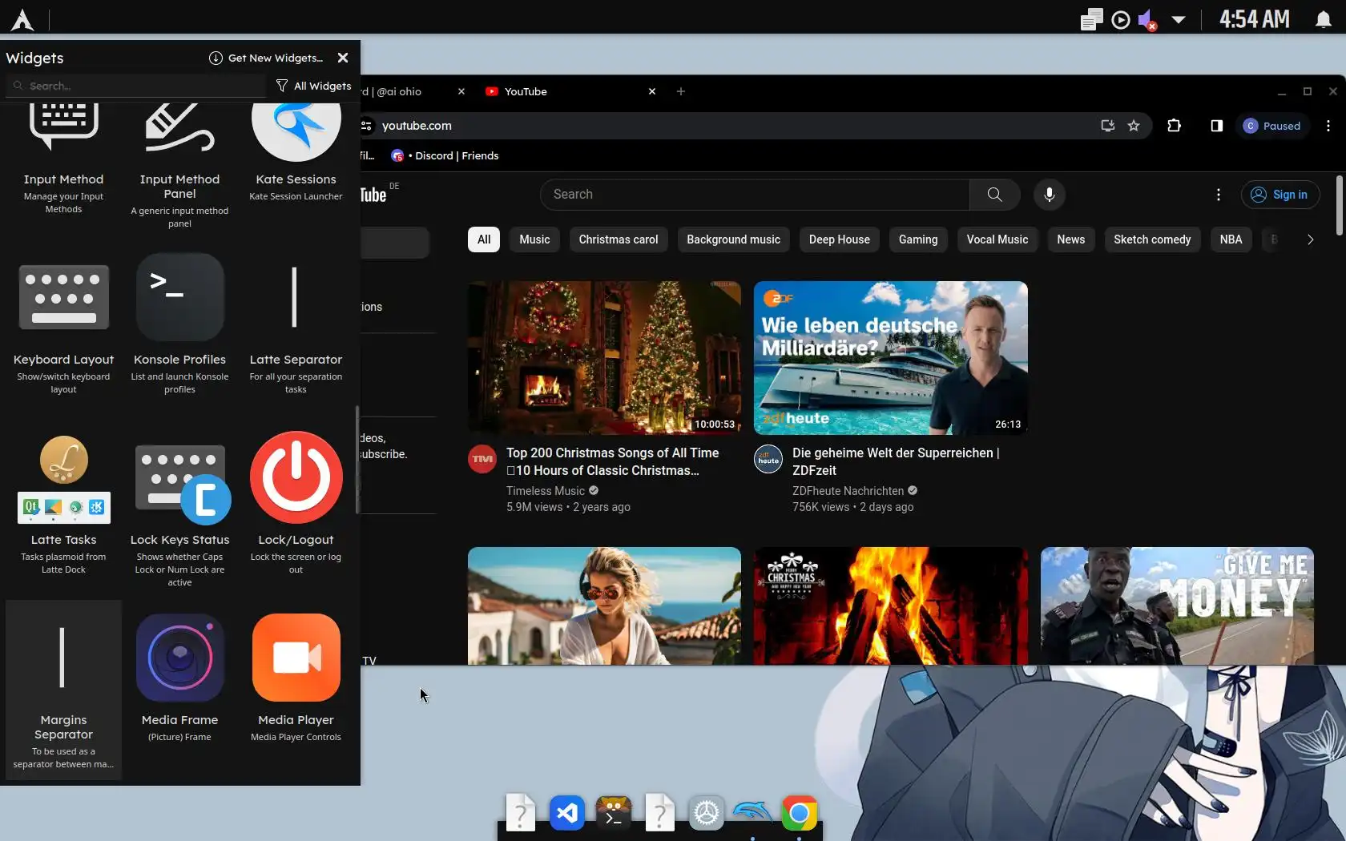Screen dimensions: 1346x841
Task: Bookmark this page with the star icon
Action: 1134,126
